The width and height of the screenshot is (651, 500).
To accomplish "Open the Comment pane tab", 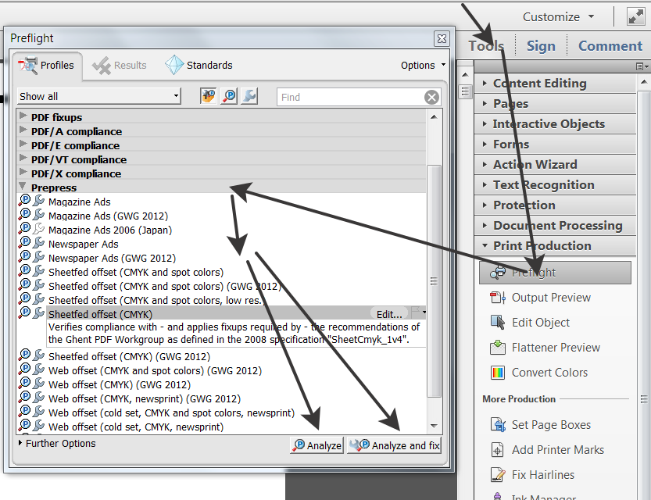I will 610,45.
